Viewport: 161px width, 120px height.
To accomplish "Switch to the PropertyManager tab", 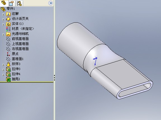I will (12, 3).
